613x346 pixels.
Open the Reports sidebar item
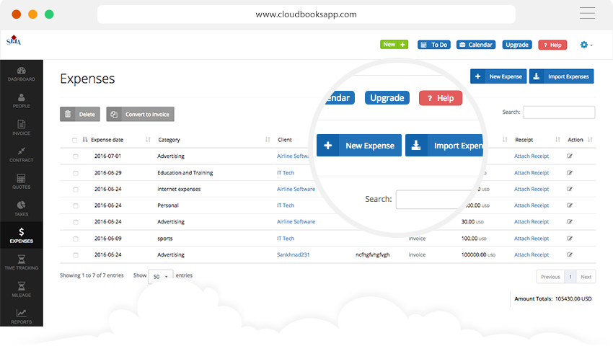point(21,316)
